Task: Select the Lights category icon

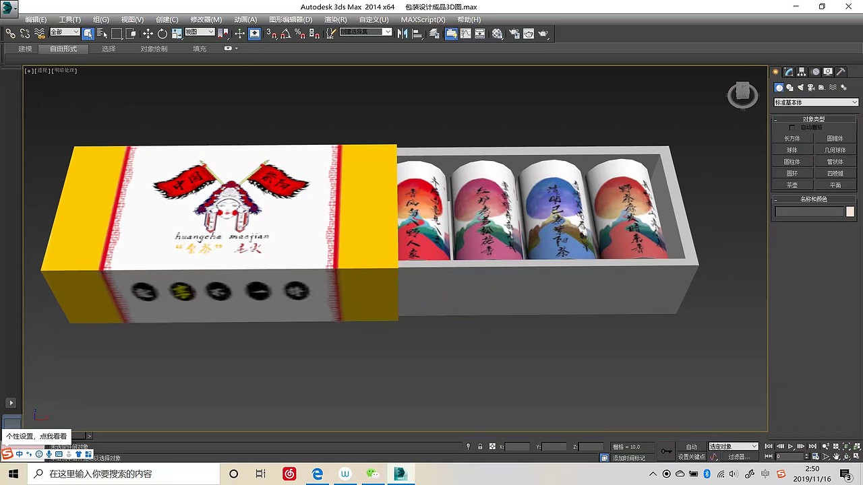Action: [801, 88]
